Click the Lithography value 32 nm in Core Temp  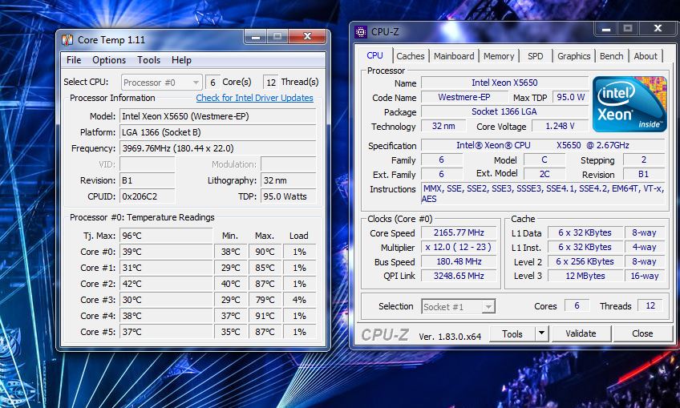coord(289,180)
